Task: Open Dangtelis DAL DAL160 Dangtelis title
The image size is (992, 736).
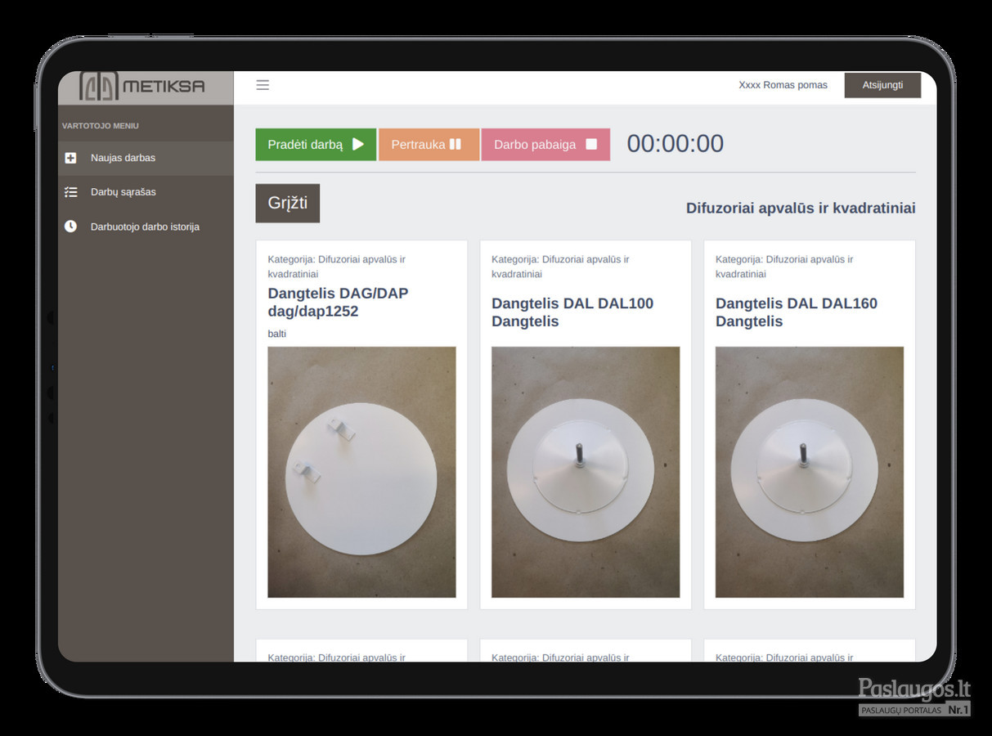Action: tap(797, 312)
